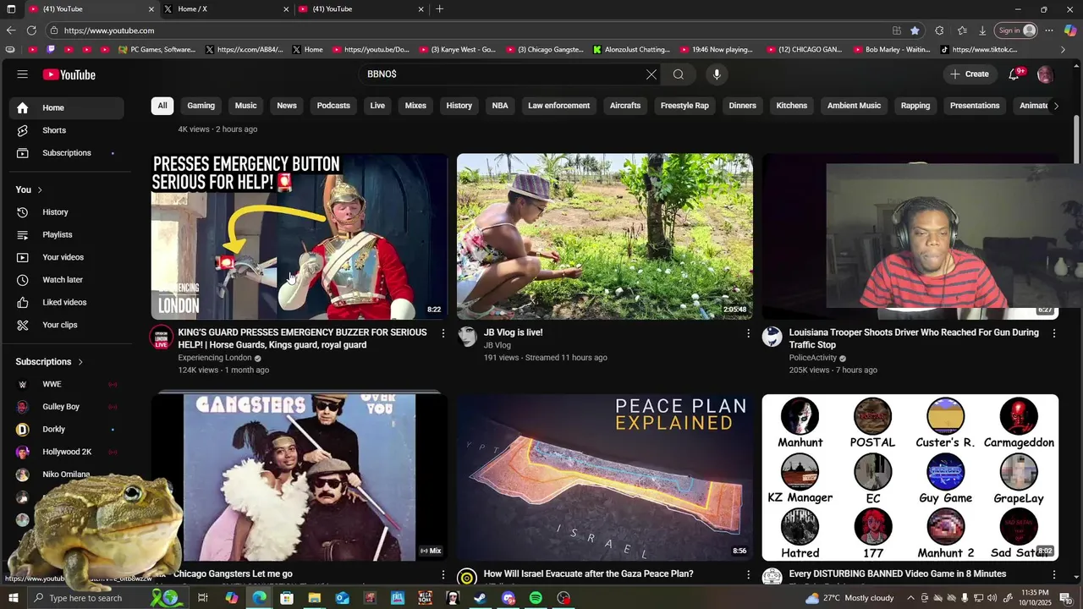Open Every DISTURBING BANNED Video Game title

coord(898,574)
